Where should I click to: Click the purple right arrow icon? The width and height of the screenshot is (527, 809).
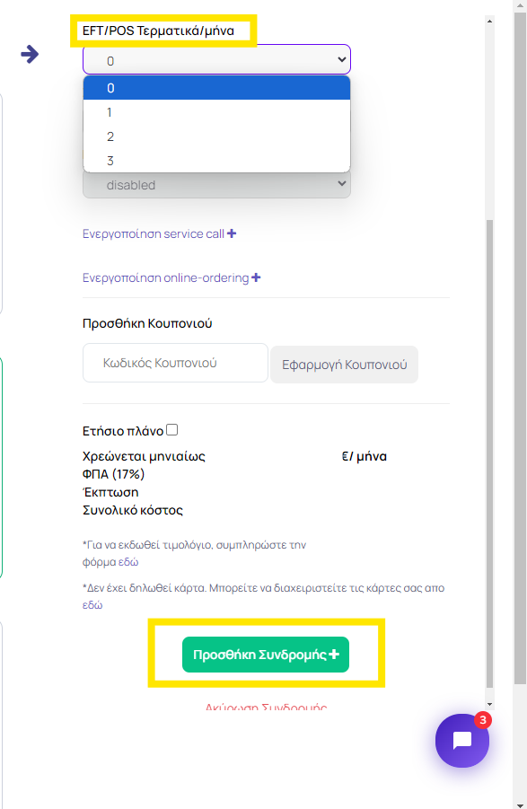tap(30, 54)
